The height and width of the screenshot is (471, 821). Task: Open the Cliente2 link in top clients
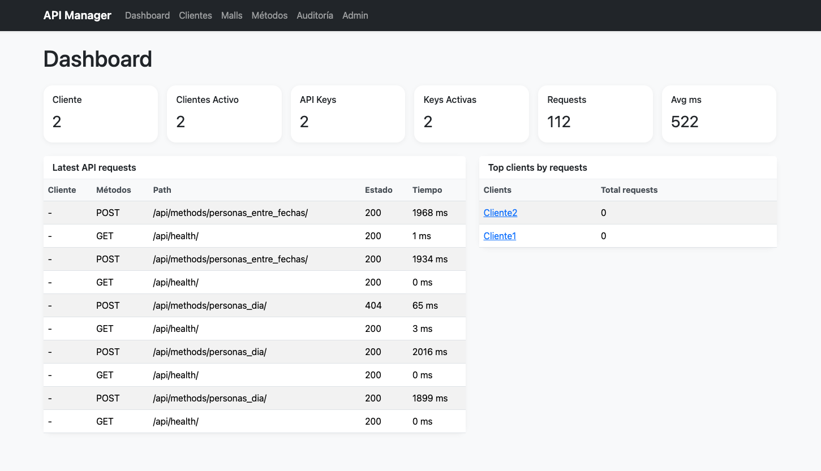500,213
